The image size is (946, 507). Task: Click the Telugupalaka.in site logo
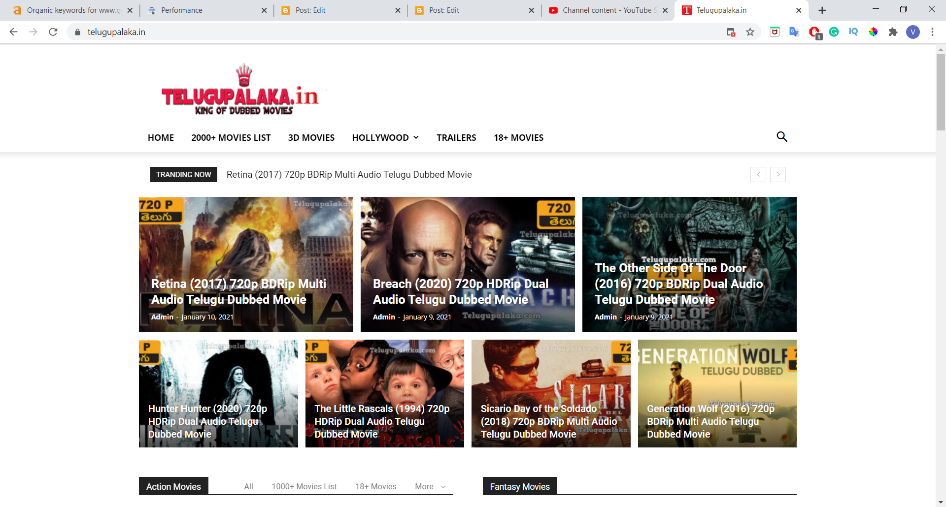click(x=240, y=90)
